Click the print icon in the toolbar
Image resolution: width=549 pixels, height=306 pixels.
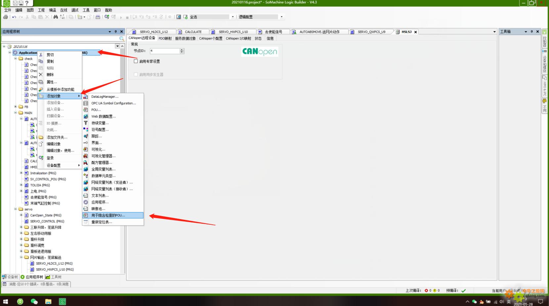[x=6, y=17]
